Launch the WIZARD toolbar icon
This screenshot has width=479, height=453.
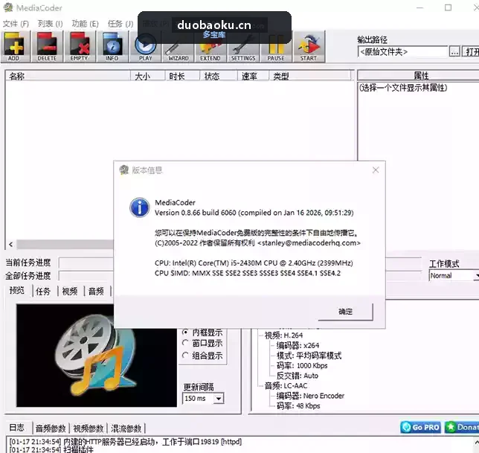[x=179, y=47]
